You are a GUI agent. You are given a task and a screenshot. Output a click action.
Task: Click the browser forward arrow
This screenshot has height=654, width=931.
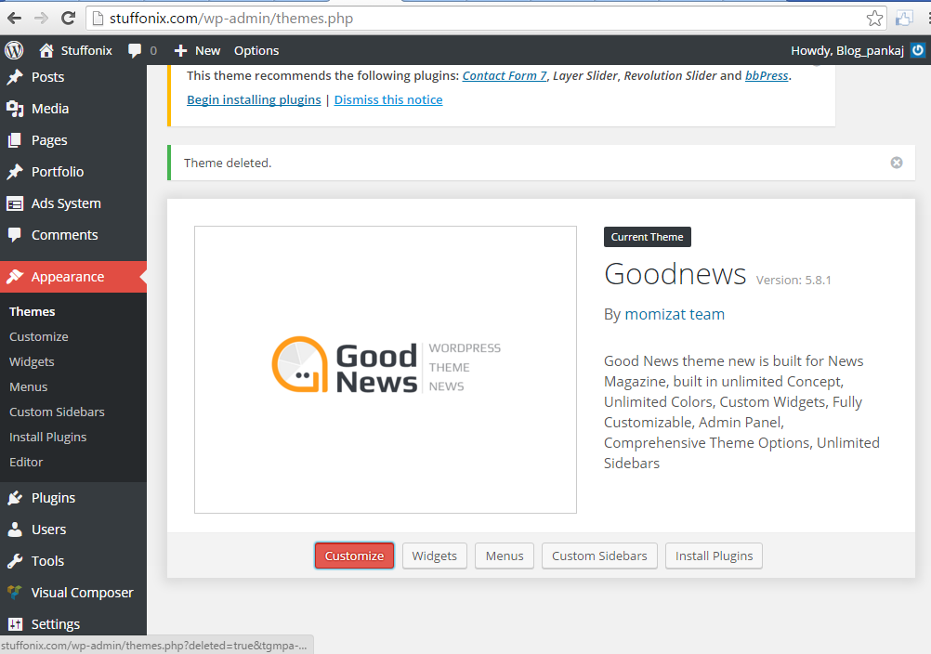[41, 19]
